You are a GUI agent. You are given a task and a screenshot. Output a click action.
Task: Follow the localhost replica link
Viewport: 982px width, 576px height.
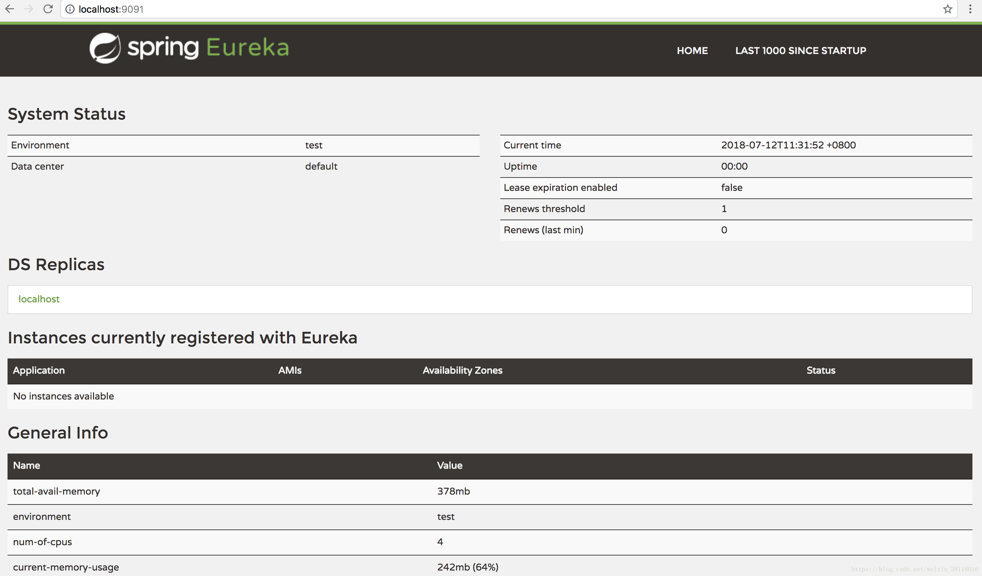[39, 299]
